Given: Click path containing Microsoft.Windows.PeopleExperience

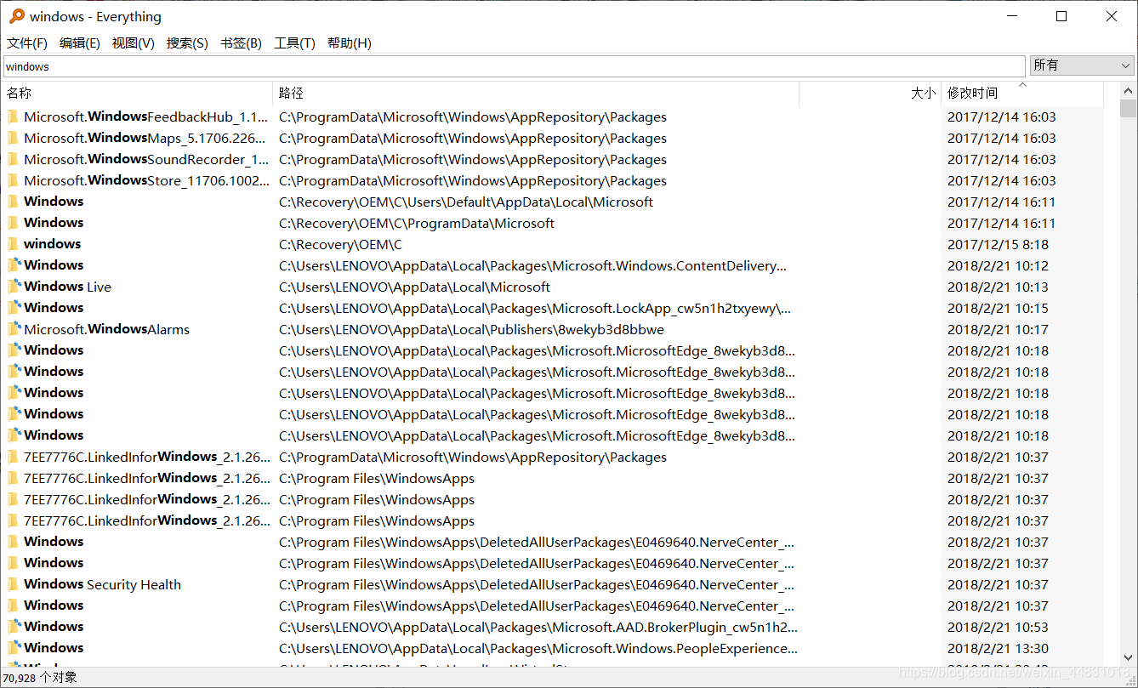Looking at the screenshot, I should 538,648.
